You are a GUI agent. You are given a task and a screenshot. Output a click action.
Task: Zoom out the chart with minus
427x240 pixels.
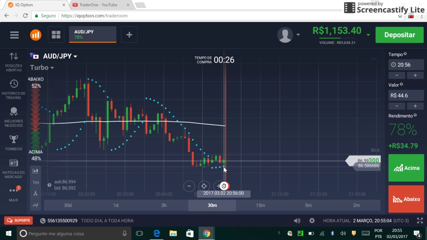pyautogui.click(x=189, y=186)
